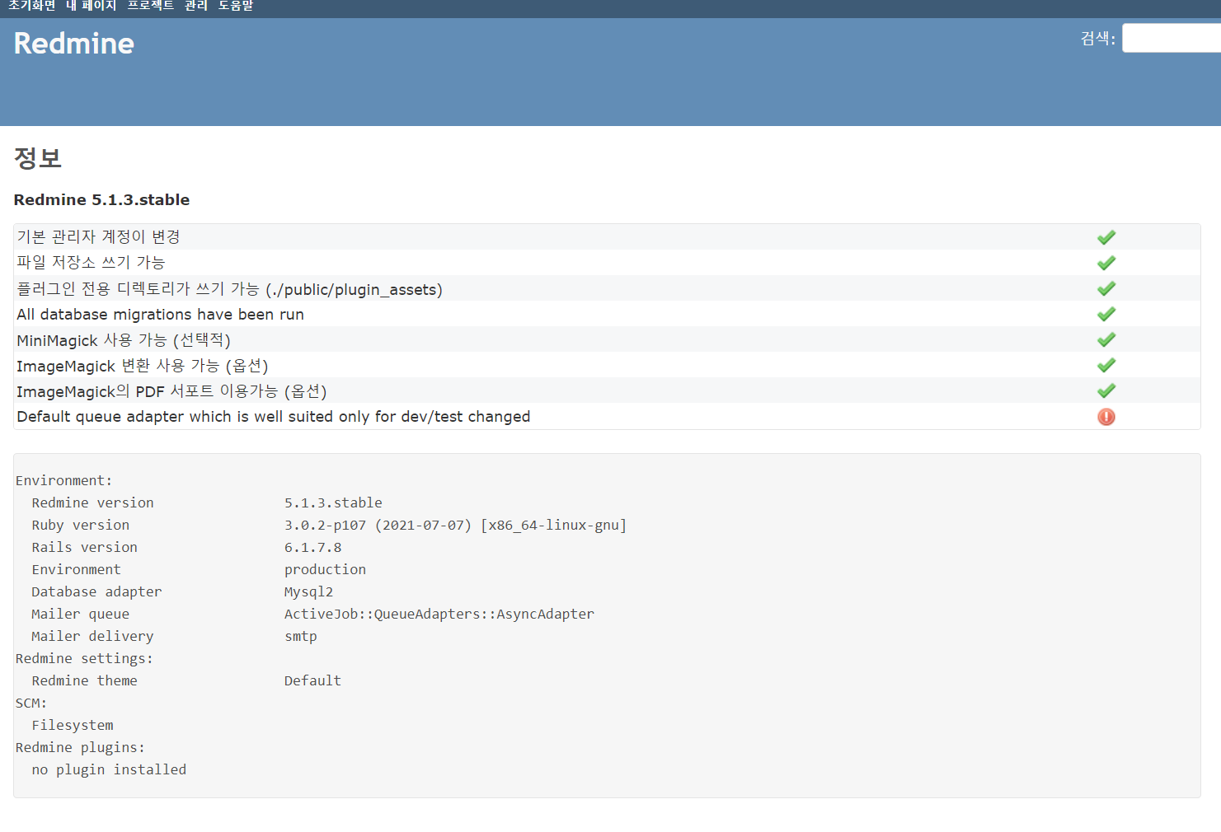This screenshot has width=1221, height=832.
Task: Click the MiniMagick 사용 가능 text
Action: click(123, 340)
